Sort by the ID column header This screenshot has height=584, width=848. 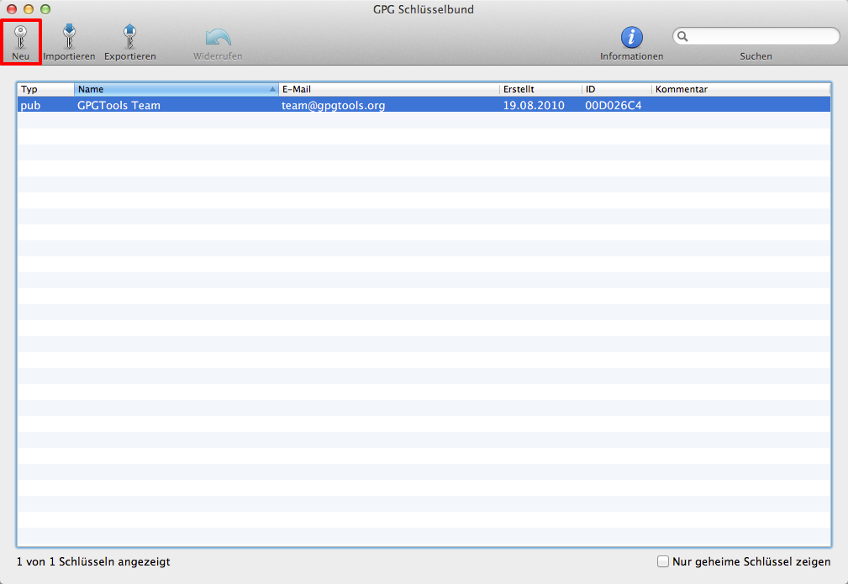click(617, 89)
